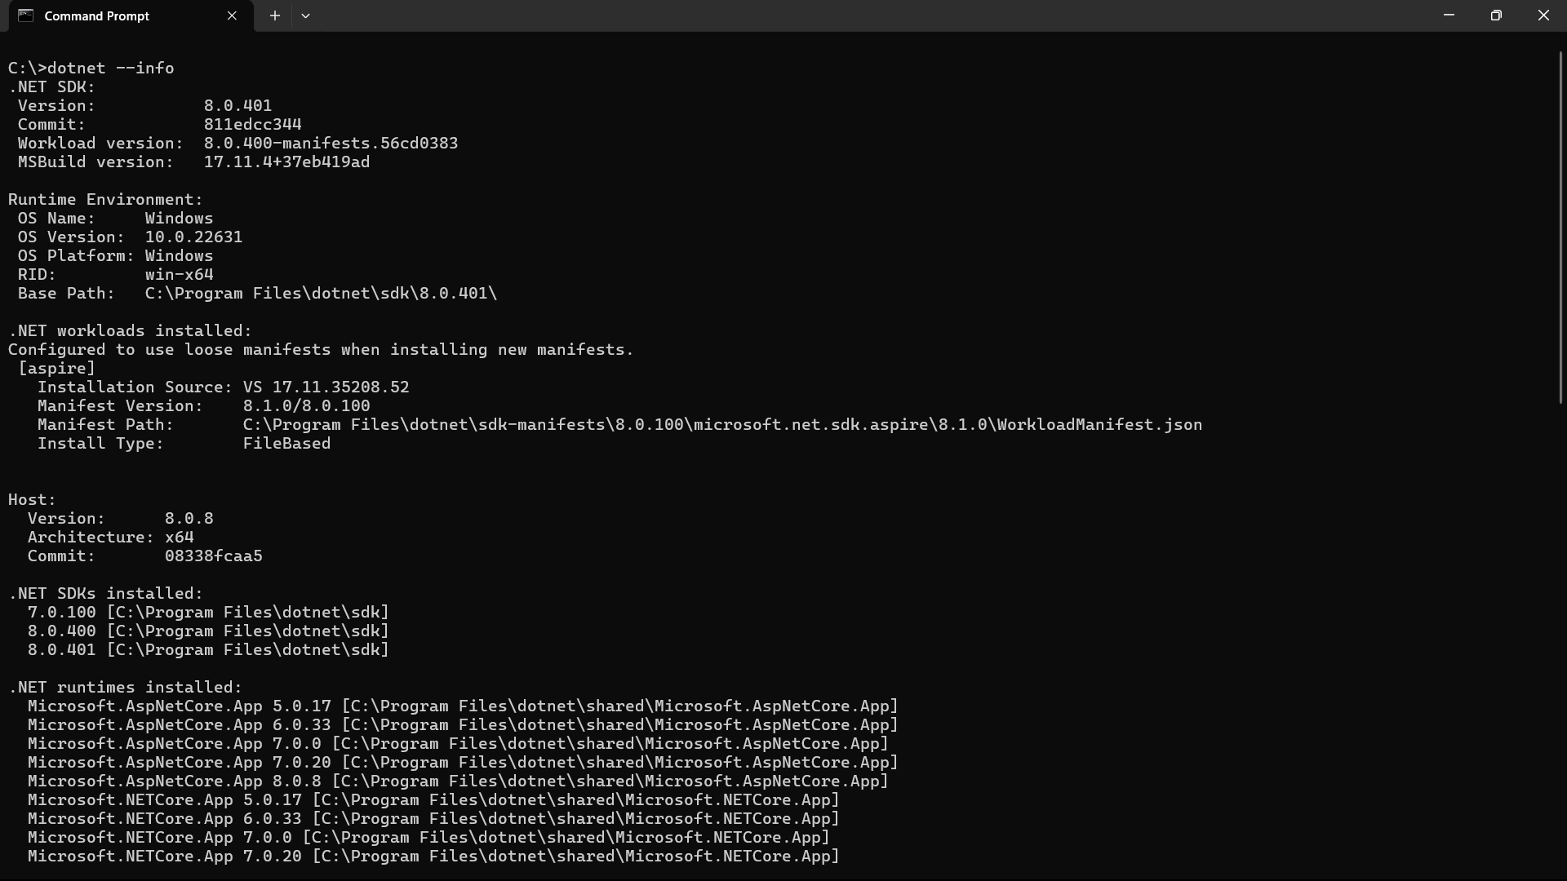Click the Microsoft.NETCore.App 7.0.20 runtime line
Image resolution: width=1567 pixels, height=881 pixels.
tap(433, 856)
